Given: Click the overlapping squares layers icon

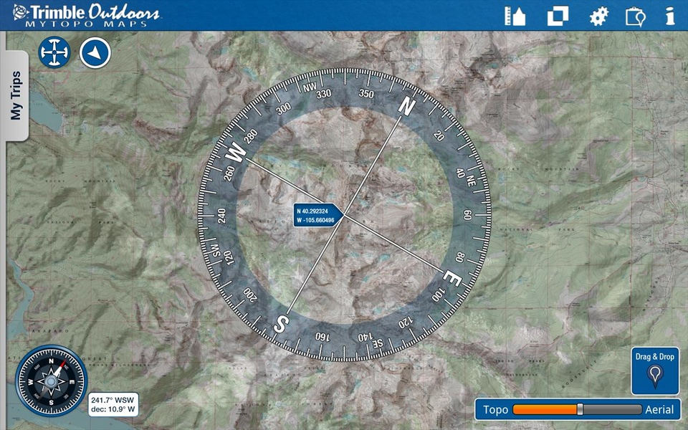Looking at the screenshot, I should pyautogui.click(x=558, y=16).
